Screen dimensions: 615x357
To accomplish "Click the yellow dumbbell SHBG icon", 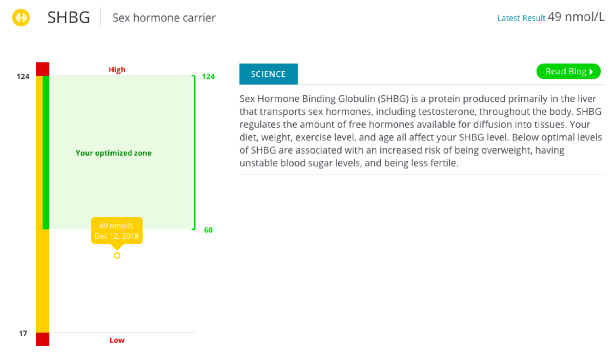I will click(x=21, y=18).
